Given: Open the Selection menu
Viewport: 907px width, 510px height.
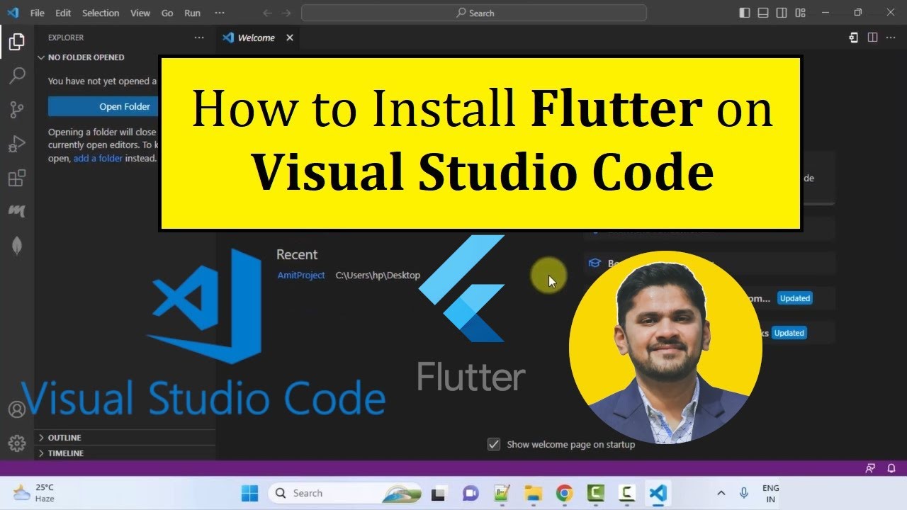Looking at the screenshot, I should pos(101,13).
